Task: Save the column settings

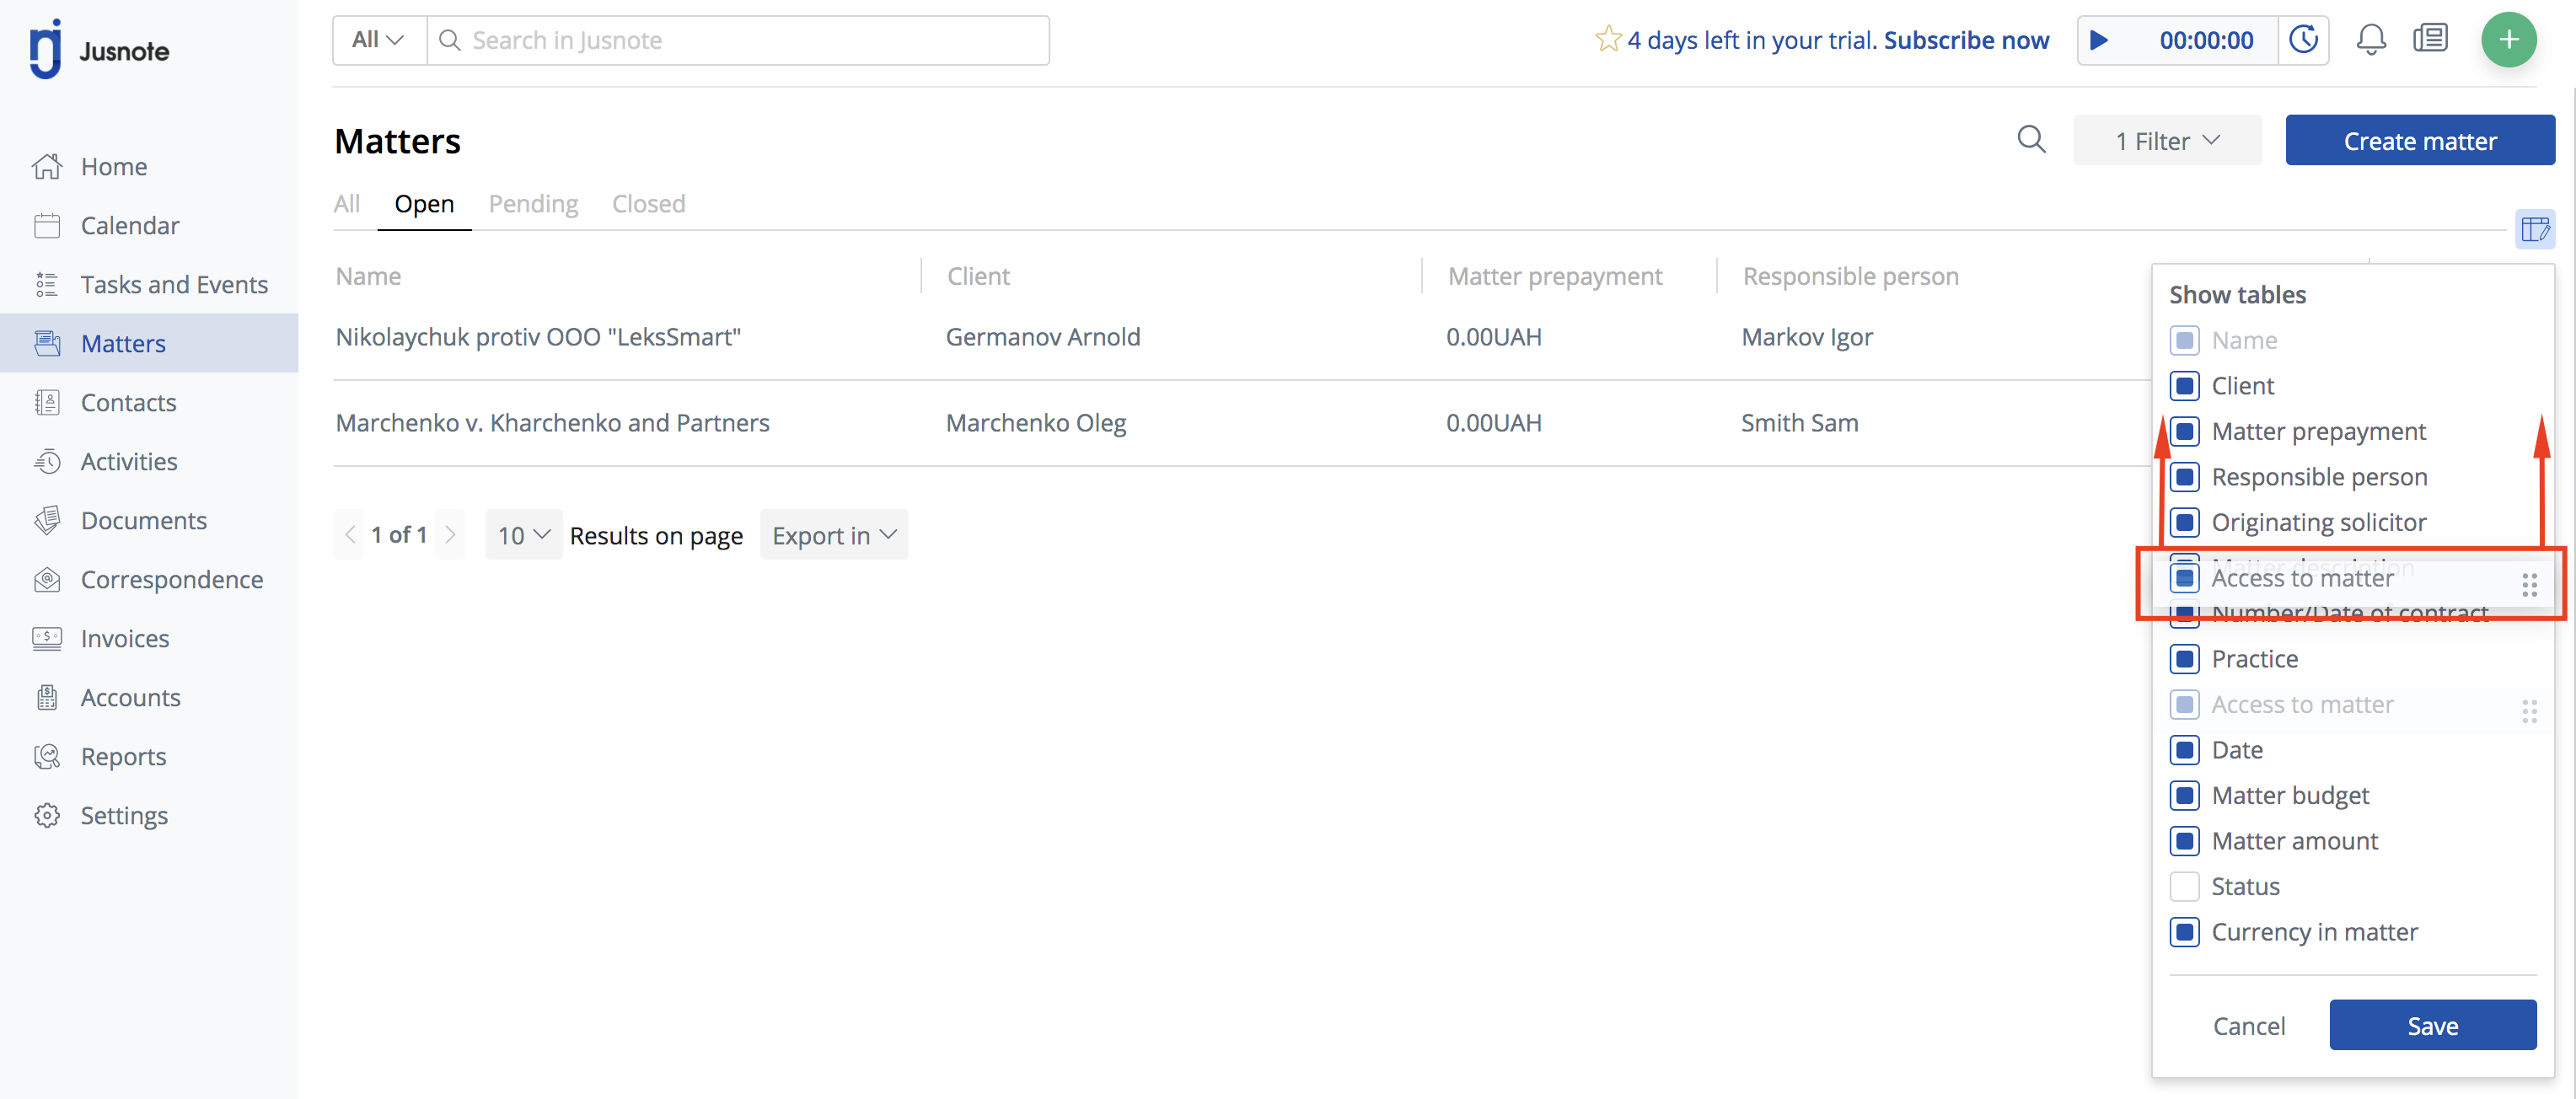Action: point(2432,1025)
